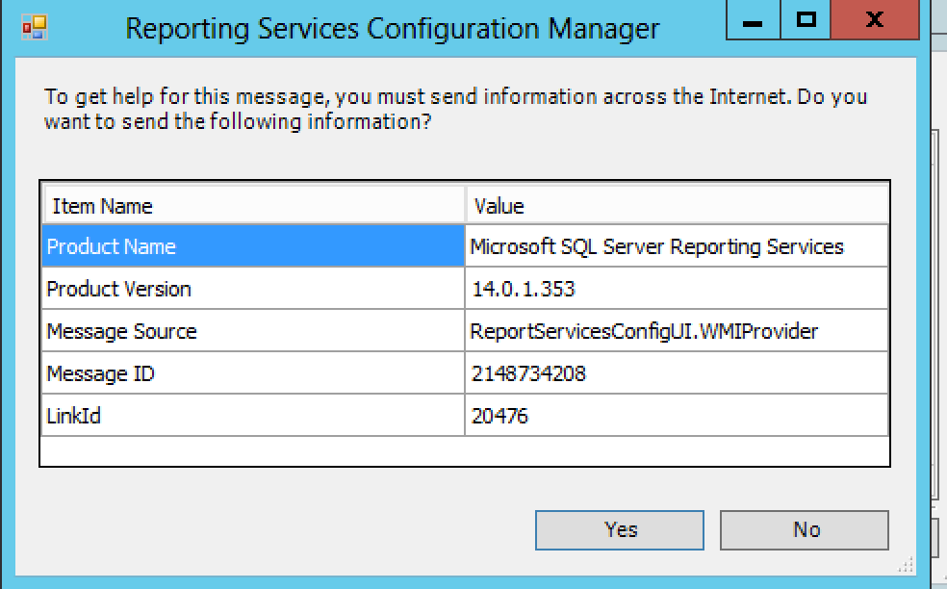
Task: Maximize the Configuration Manager dialog
Action: pyautogui.click(x=806, y=20)
